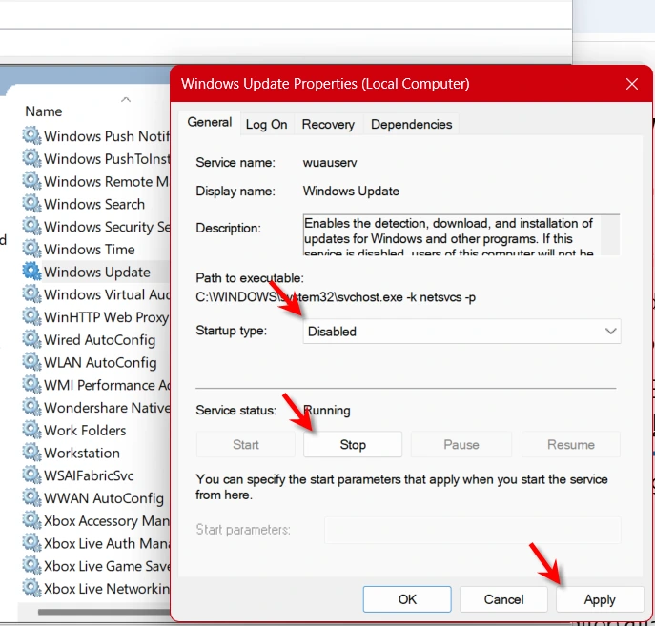Viewport: 655px width, 626px height.
Task: Select the Windows Search service row
Action: pyautogui.click(x=94, y=204)
